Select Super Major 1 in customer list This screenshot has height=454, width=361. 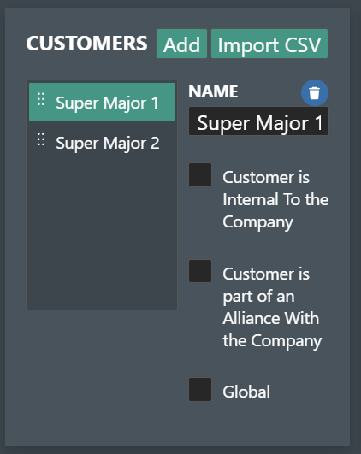pyautogui.click(x=102, y=102)
